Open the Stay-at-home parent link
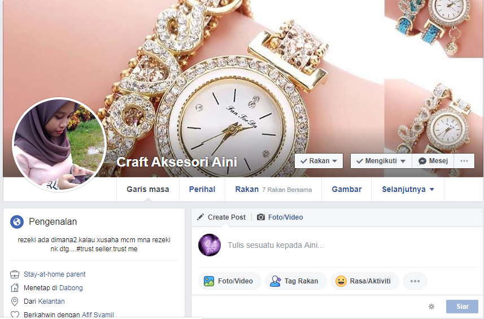484x319 pixels. click(55, 274)
